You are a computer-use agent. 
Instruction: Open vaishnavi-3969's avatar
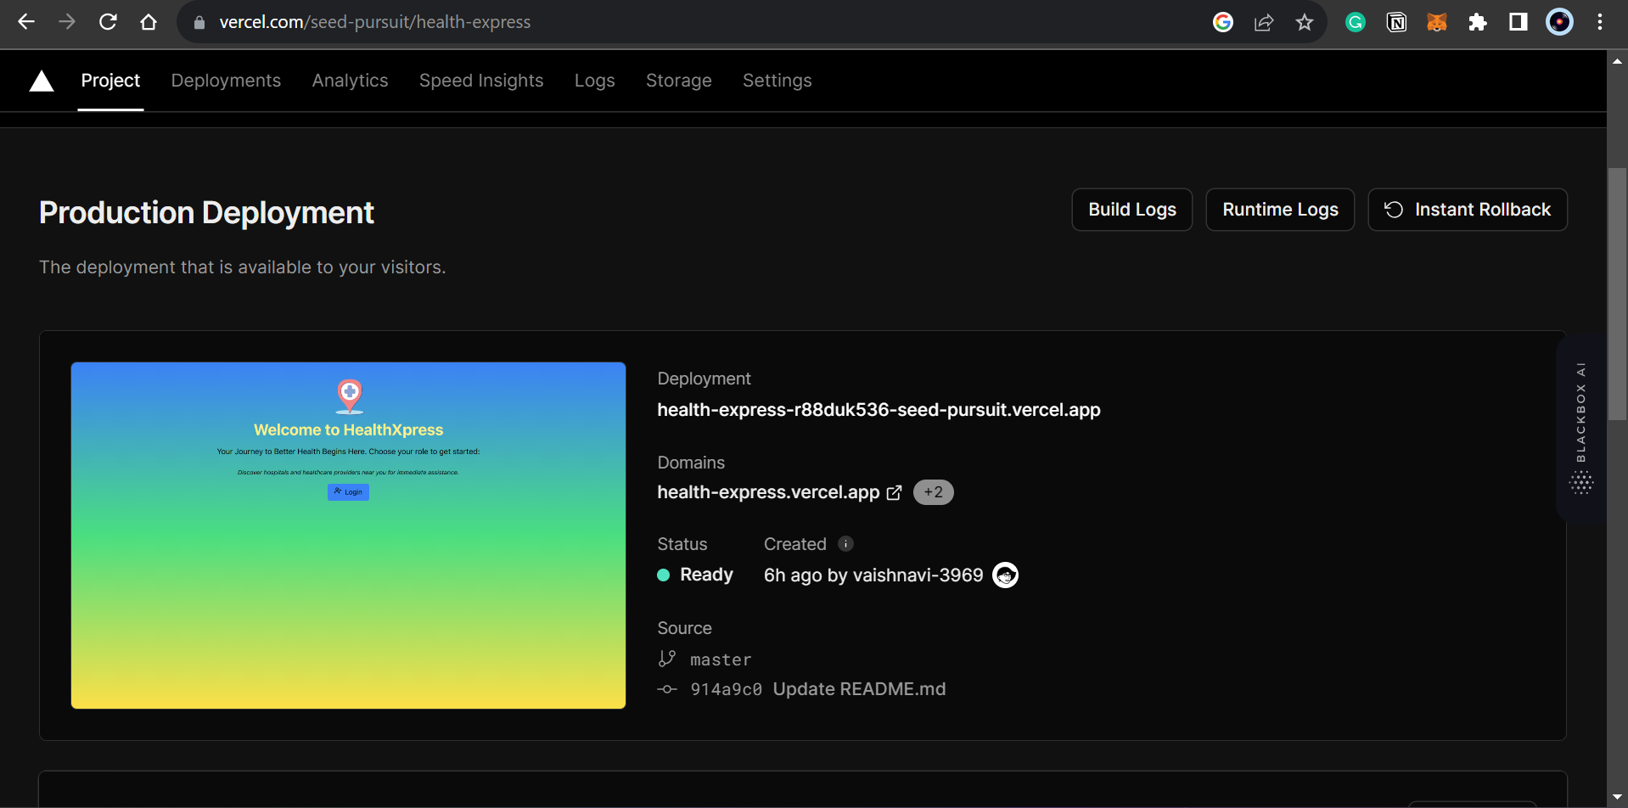click(1006, 575)
